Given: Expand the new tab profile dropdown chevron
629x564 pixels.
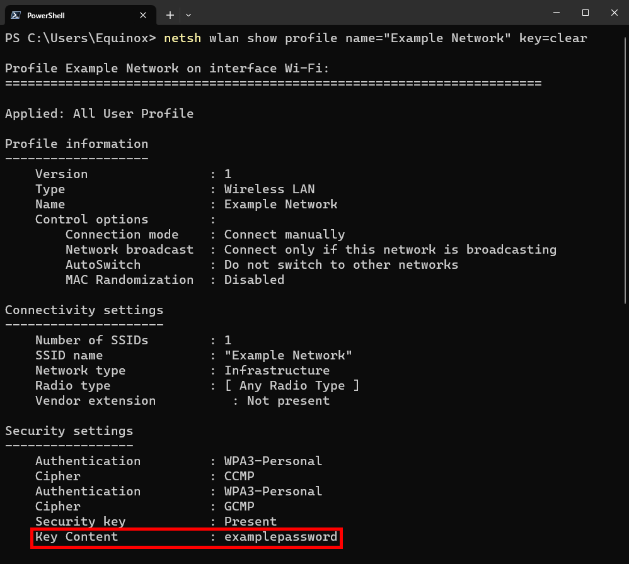Looking at the screenshot, I should point(188,15).
